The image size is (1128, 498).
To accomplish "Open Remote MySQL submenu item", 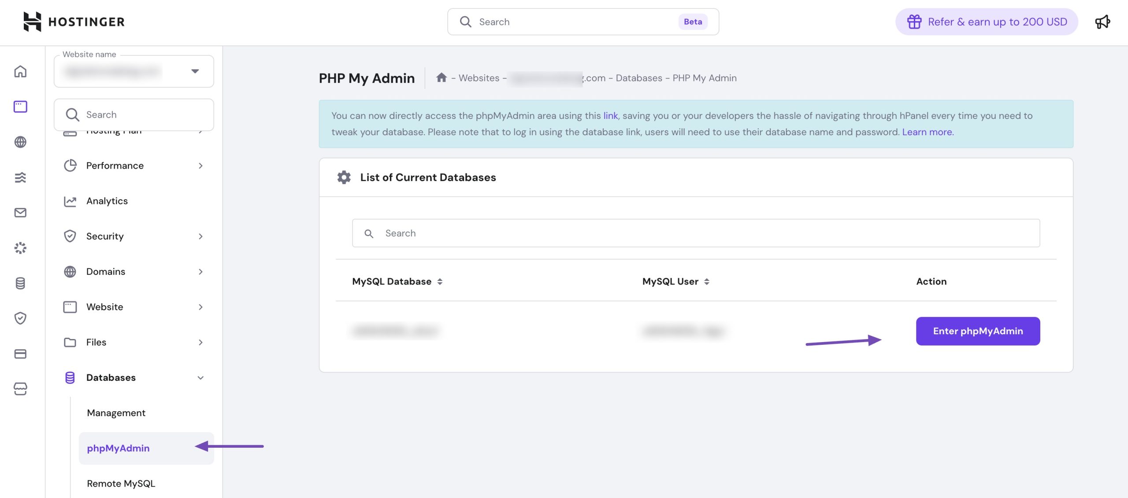I will (121, 483).
